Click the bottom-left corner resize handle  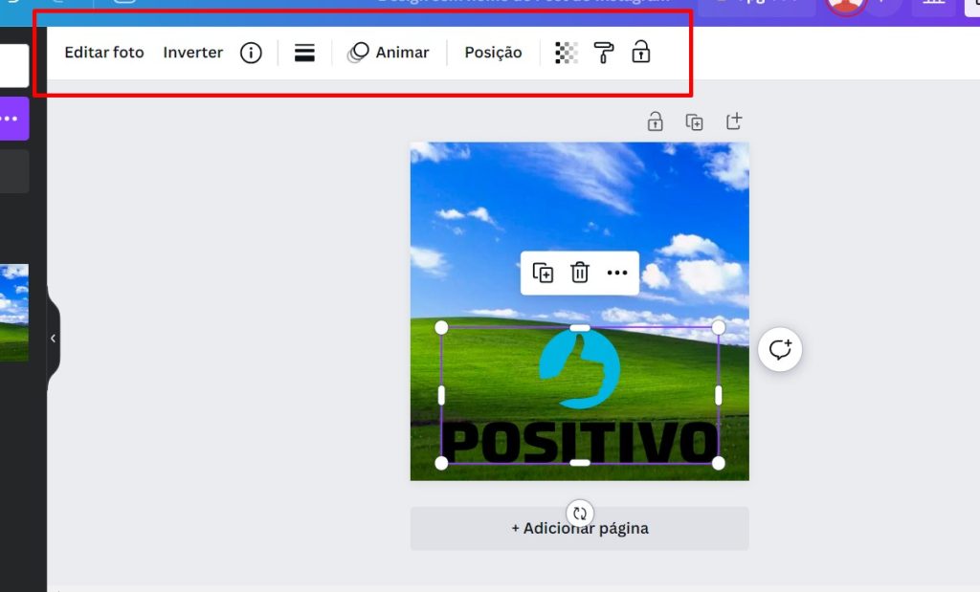(441, 463)
